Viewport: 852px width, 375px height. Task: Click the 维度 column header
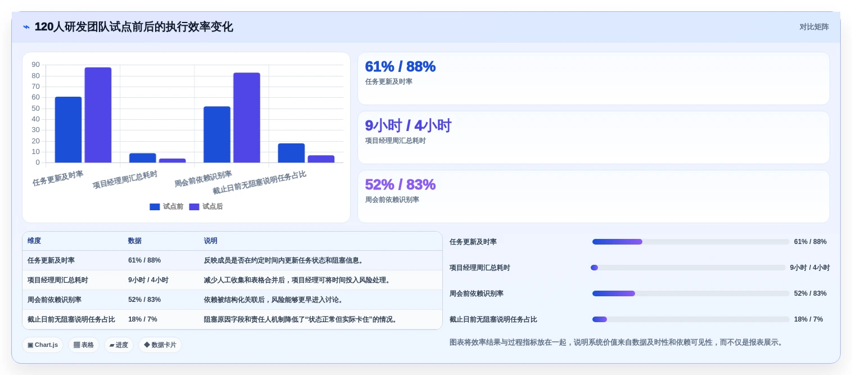point(34,241)
